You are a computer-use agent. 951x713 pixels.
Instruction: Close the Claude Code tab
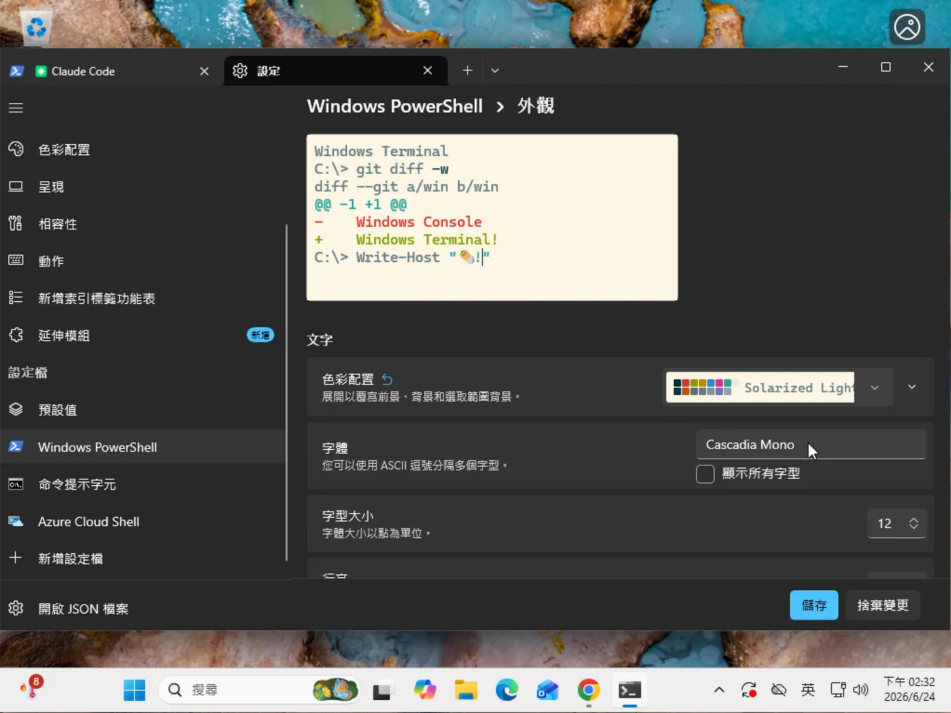tap(204, 71)
